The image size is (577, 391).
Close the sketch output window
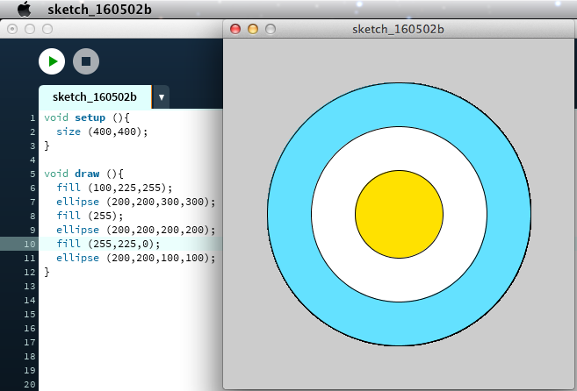(234, 29)
